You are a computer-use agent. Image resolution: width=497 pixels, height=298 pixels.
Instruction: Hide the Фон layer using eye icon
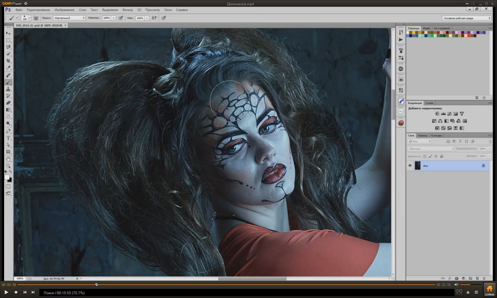coord(410,165)
